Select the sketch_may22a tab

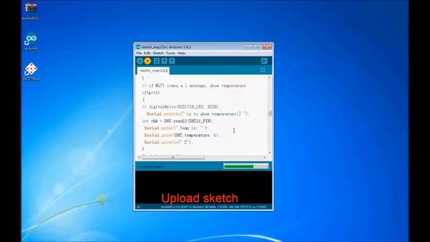(x=153, y=71)
